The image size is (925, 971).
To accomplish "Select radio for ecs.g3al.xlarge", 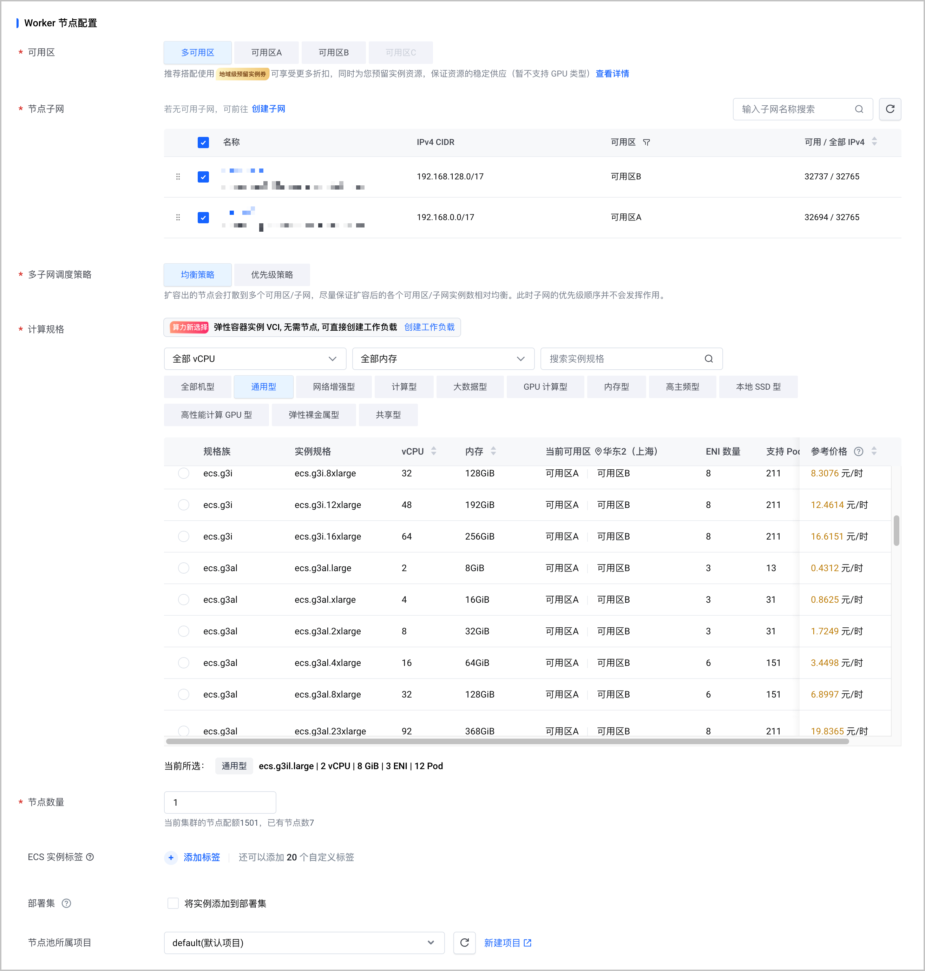I will point(183,599).
